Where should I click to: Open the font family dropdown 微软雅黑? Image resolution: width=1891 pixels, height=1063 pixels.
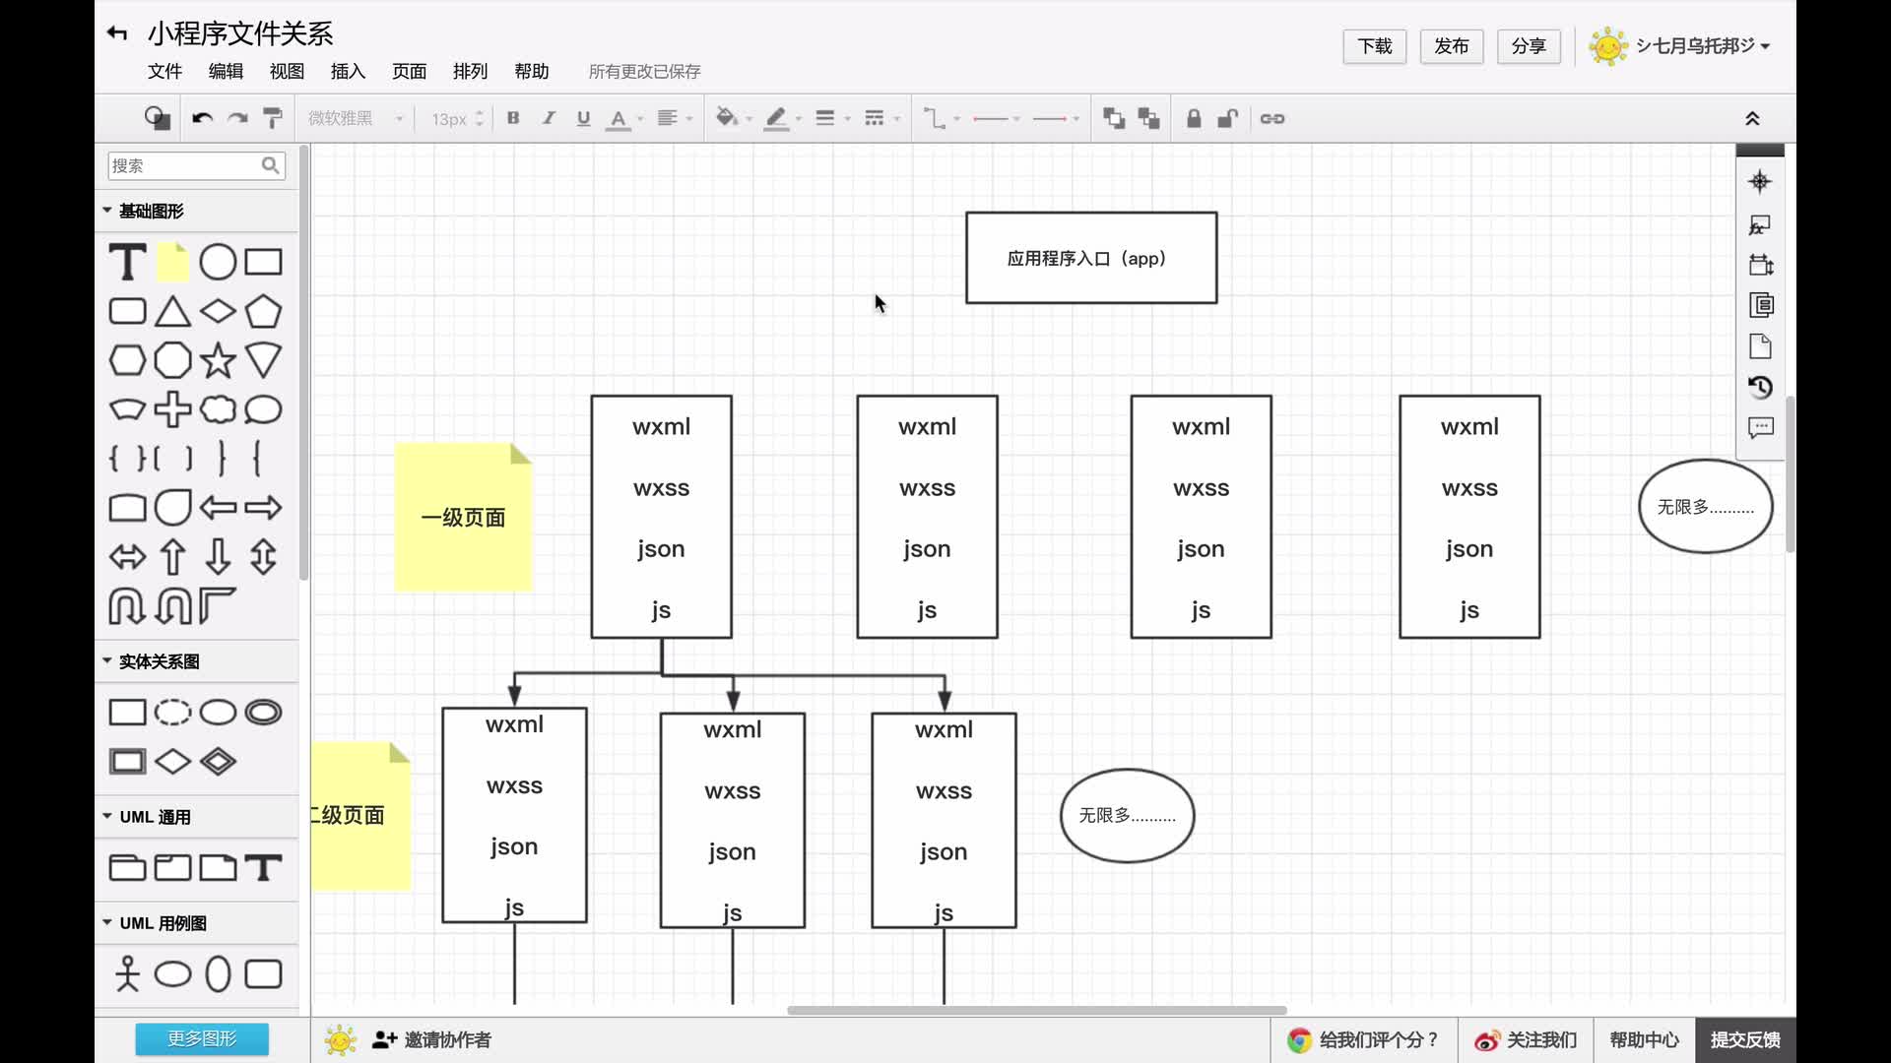point(355,118)
